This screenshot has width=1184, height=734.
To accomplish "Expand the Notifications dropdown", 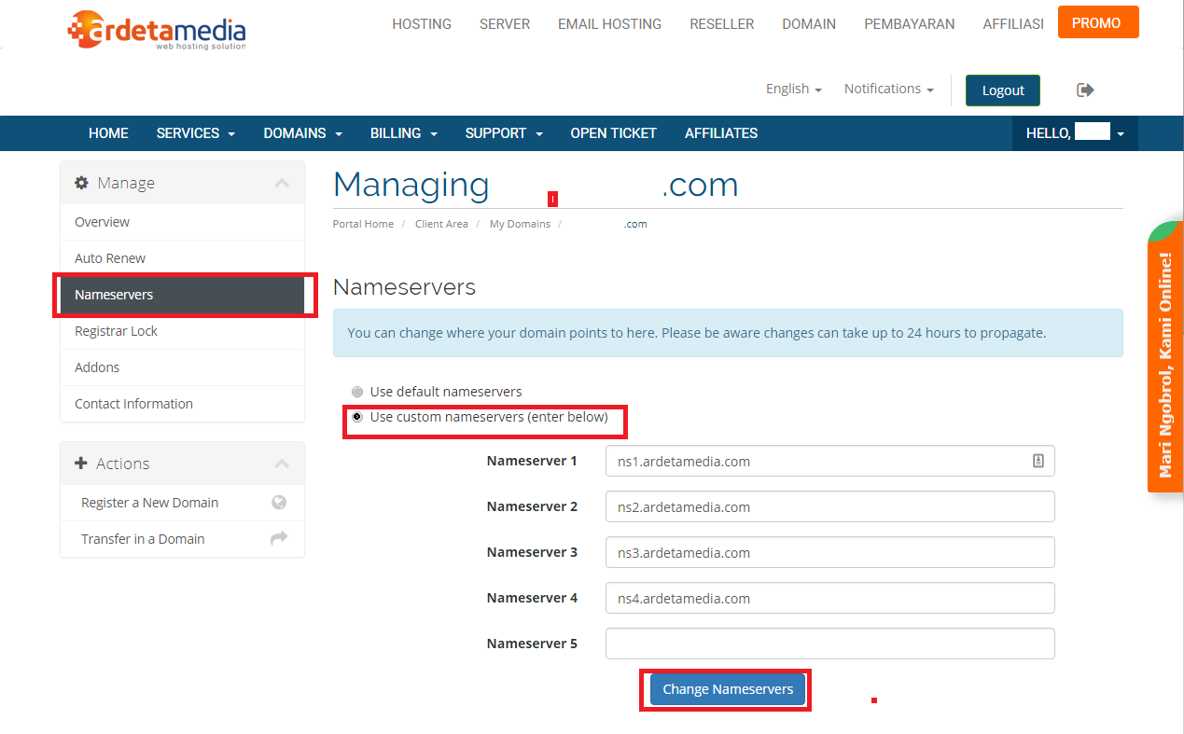I will tap(888, 89).
